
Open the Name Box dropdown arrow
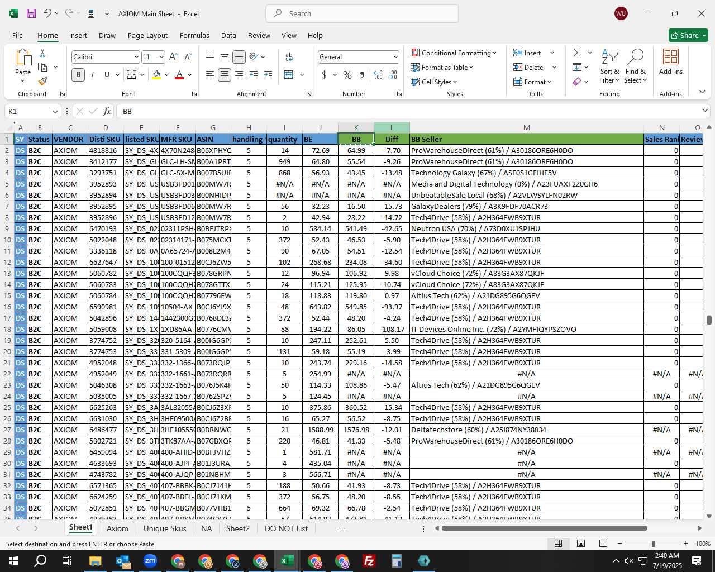coord(55,111)
